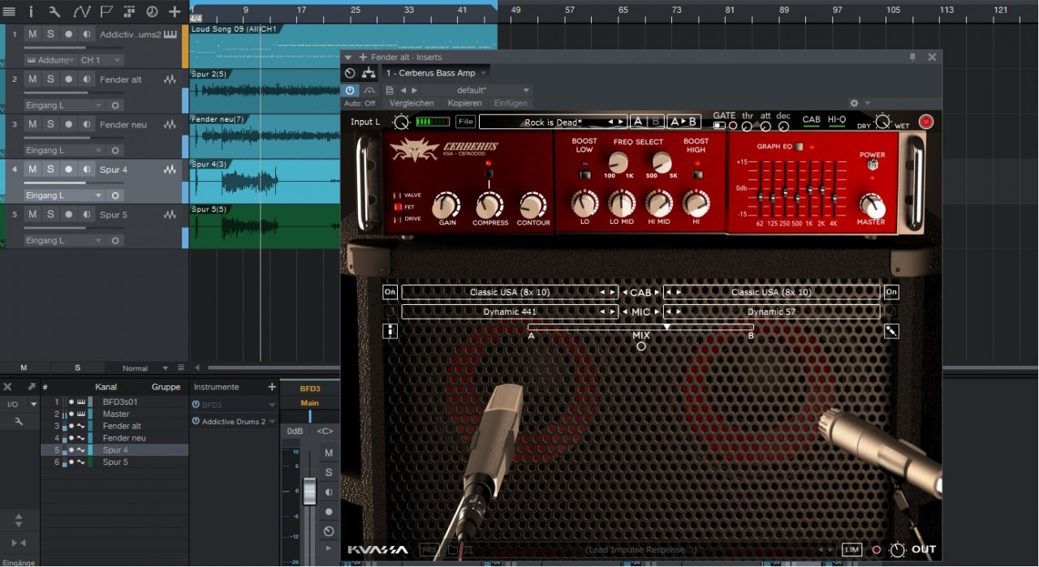Add a new track with plus icon
The height and width of the screenshot is (567, 1039).
point(175,11)
